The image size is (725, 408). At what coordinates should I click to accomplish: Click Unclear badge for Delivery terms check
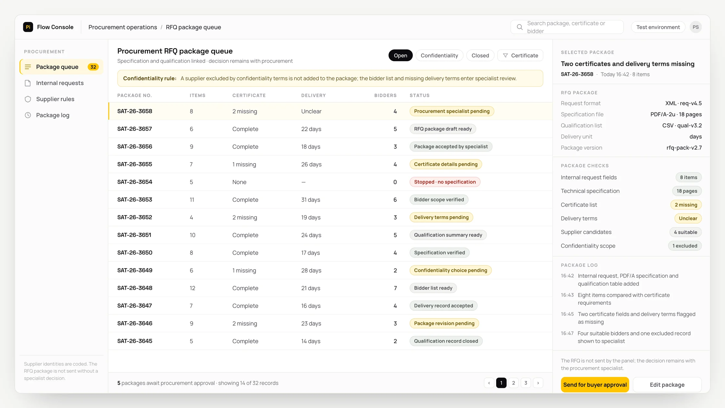pyautogui.click(x=688, y=218)
